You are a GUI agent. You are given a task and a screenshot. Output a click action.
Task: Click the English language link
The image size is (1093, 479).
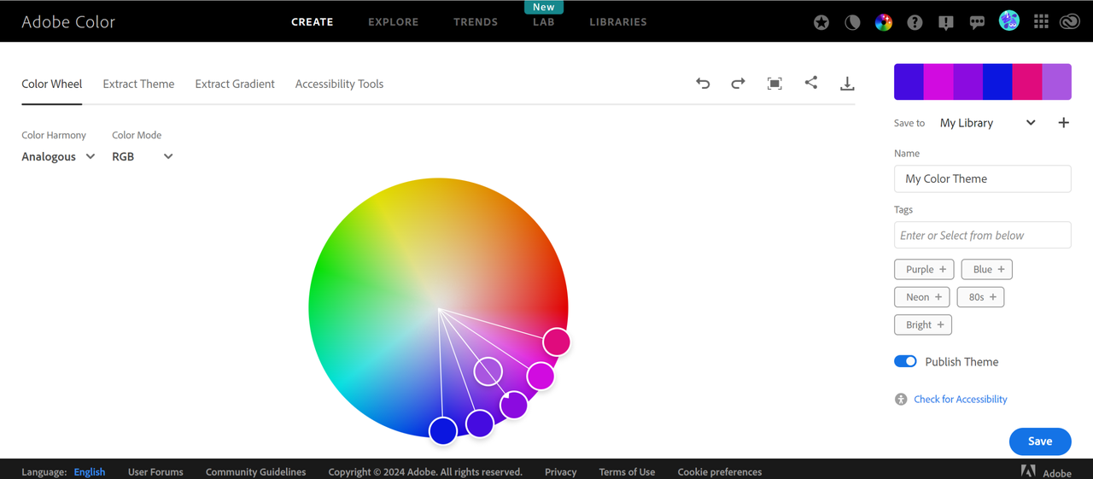pyautogui.click(x=90, y=471)
